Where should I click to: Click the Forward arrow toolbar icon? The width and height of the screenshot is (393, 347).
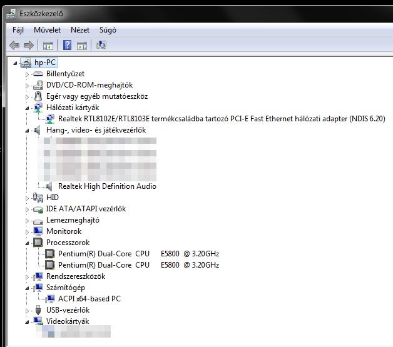point(29,45)
